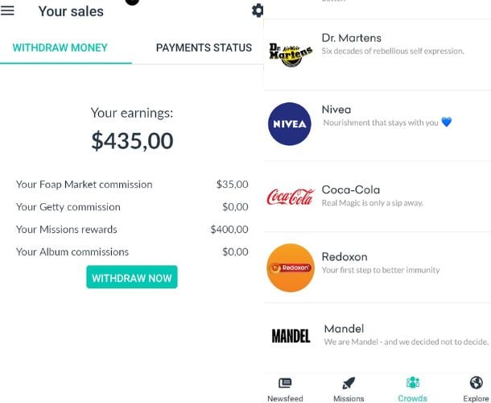Switch to Withdraw Money tab

tap(60, 48)
